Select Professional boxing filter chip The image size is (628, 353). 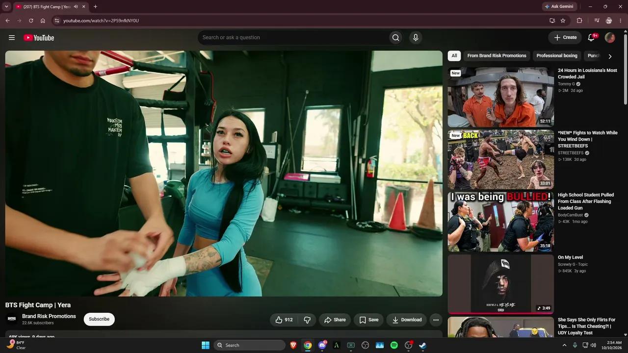557,56
